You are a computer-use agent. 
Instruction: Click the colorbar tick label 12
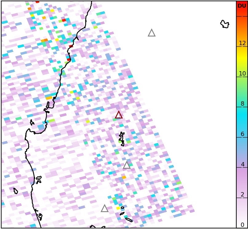pos(242,43)
